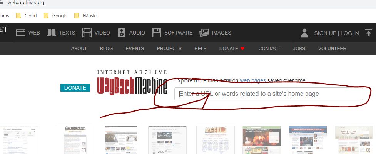Click the VIDEO label in navigation
The height and width of the screenshot is (154, 376).
coord(102,33)
